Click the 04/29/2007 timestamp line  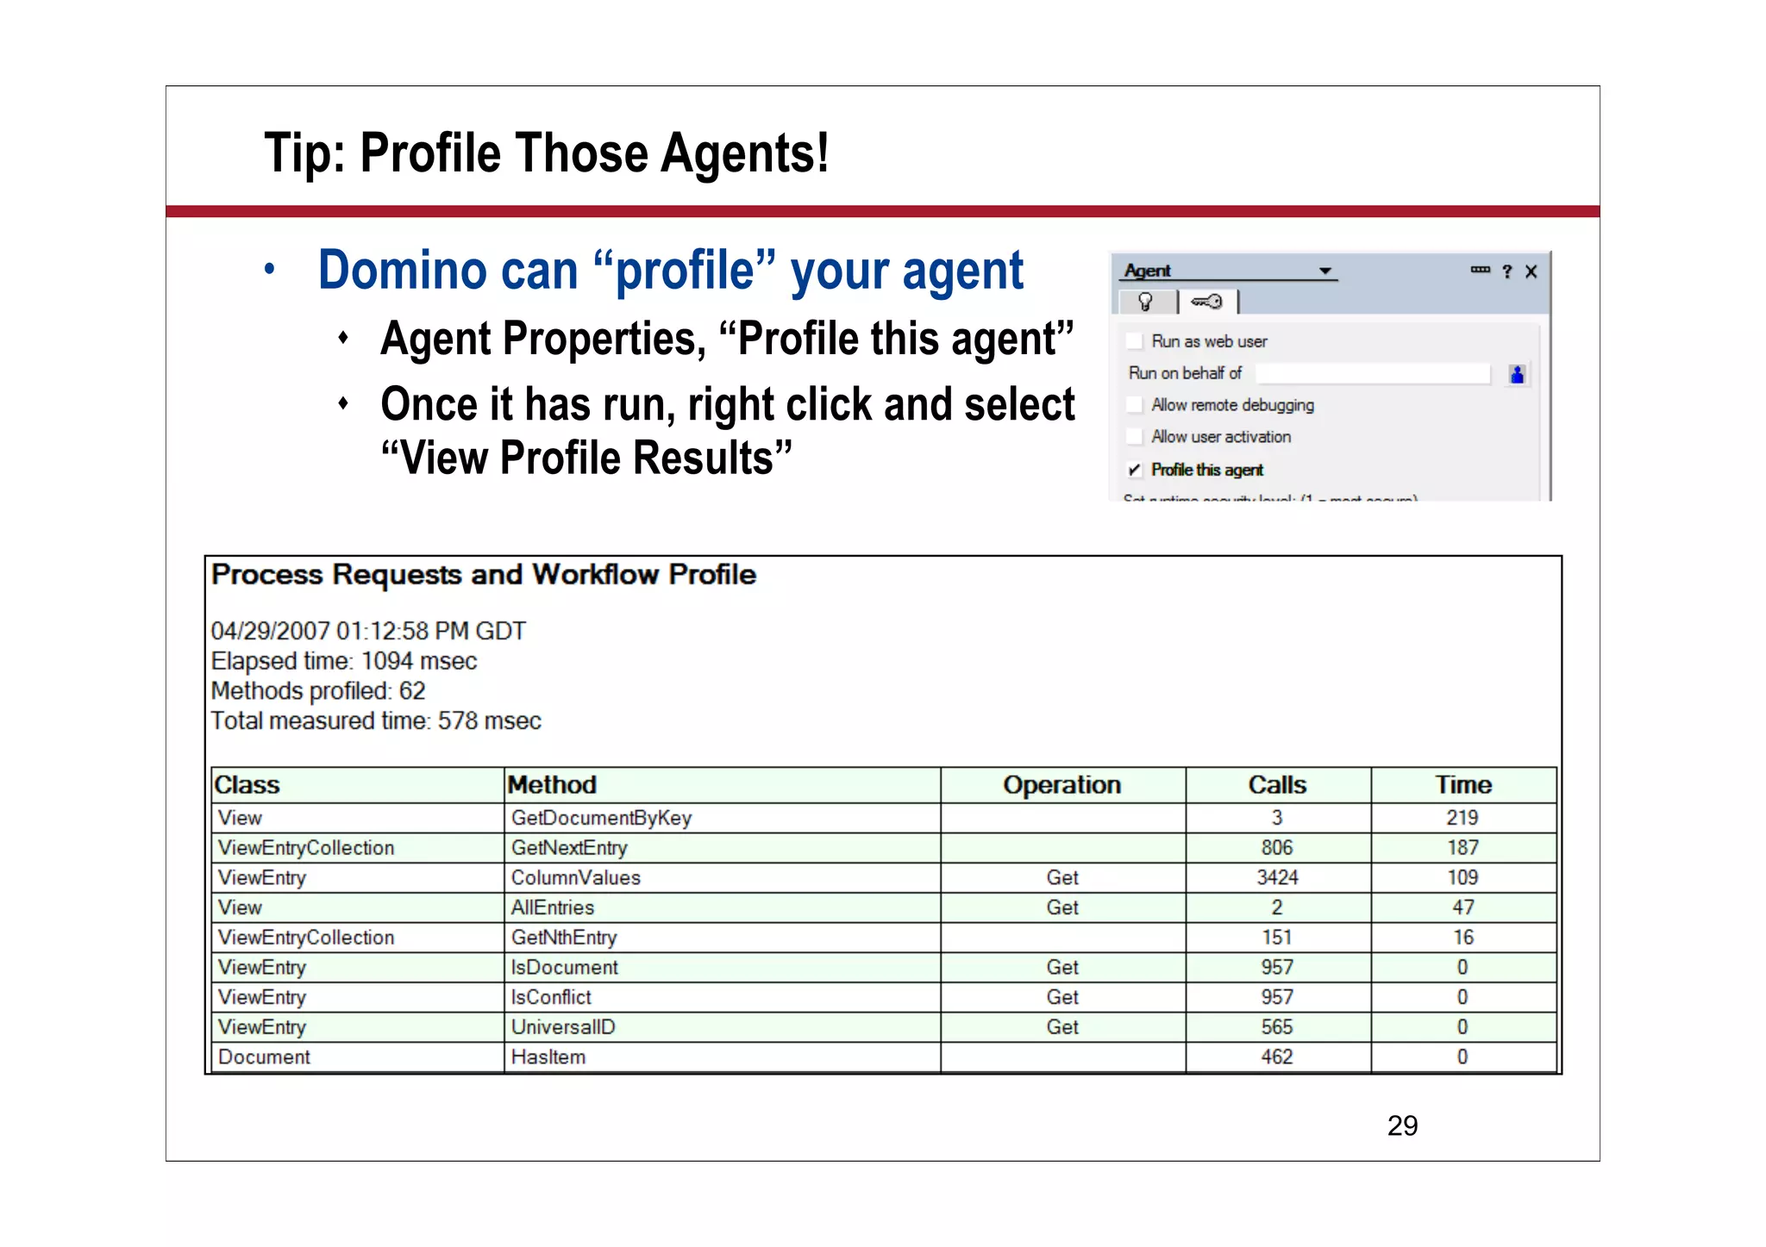(x=368, y=631)
